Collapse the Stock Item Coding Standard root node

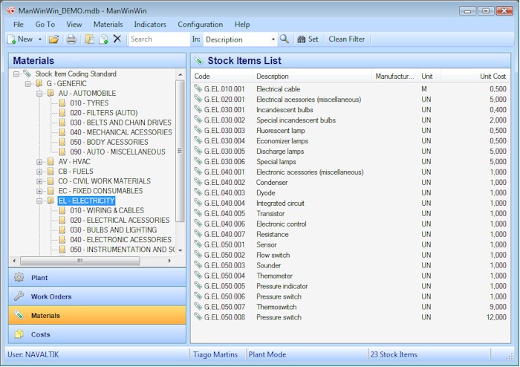tap(16, 74)
